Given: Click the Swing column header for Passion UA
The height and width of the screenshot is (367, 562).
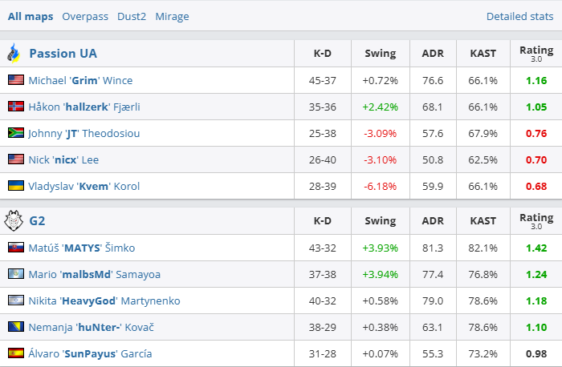Looking at the screenshot, I should pyautogui.click(x=380, y=54).
